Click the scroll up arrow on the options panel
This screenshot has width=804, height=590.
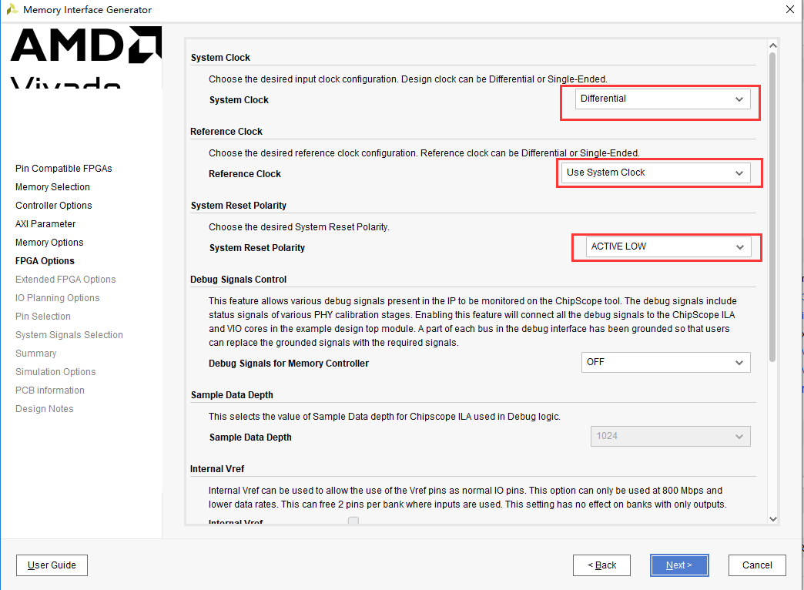point(773,45)
